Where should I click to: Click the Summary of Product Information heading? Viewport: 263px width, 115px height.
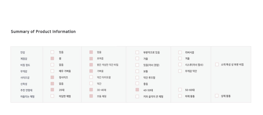[x=43, y=32]
